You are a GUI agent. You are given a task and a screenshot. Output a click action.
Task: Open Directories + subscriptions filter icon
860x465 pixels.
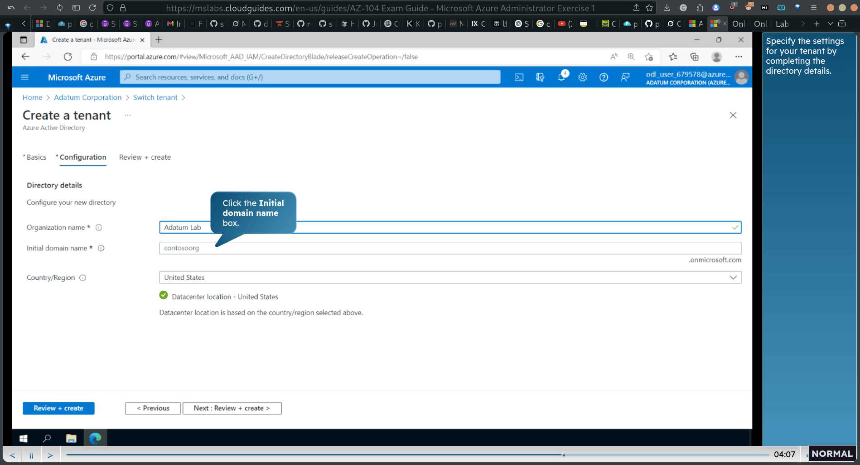540,77
